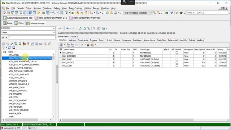Click the binoculars icon in the left toolbar
Screen dimensions: 231x130
point(41,44)
